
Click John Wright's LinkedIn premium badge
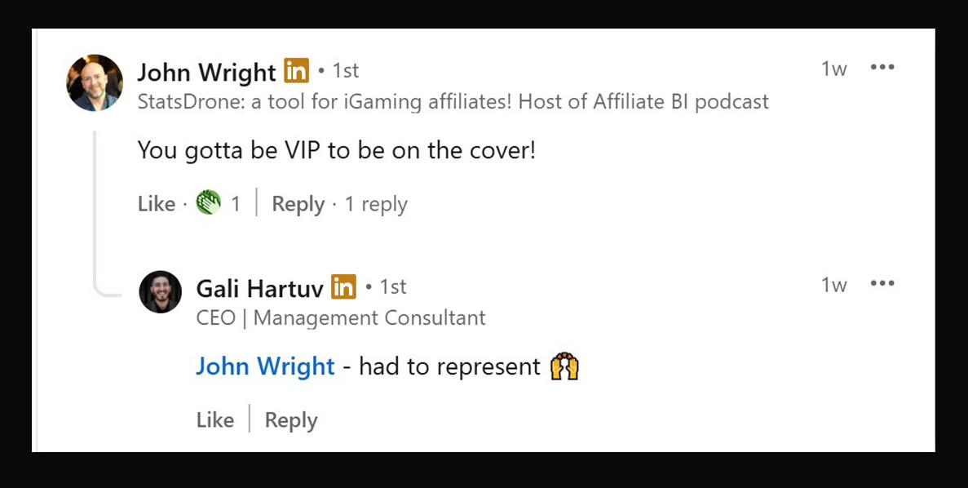click(296, 71)
